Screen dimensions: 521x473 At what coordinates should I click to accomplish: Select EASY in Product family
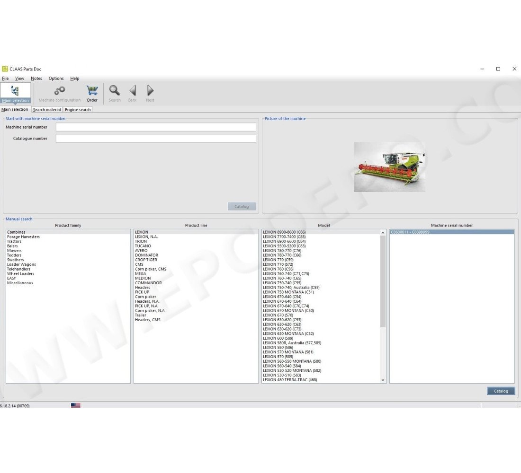click(x=68, y=279)
